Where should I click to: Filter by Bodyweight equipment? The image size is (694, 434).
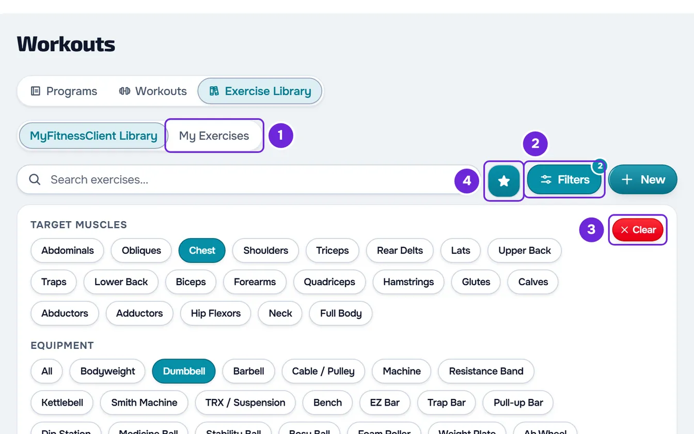tap(107, 371)
